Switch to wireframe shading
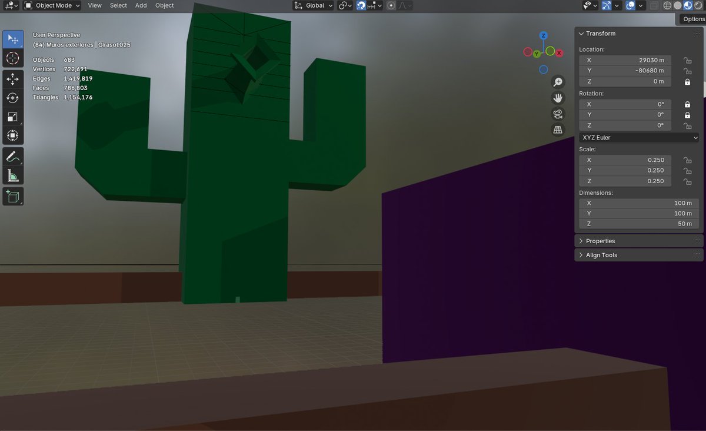Viewport: 706px width, 431px height. pos(668,5)
